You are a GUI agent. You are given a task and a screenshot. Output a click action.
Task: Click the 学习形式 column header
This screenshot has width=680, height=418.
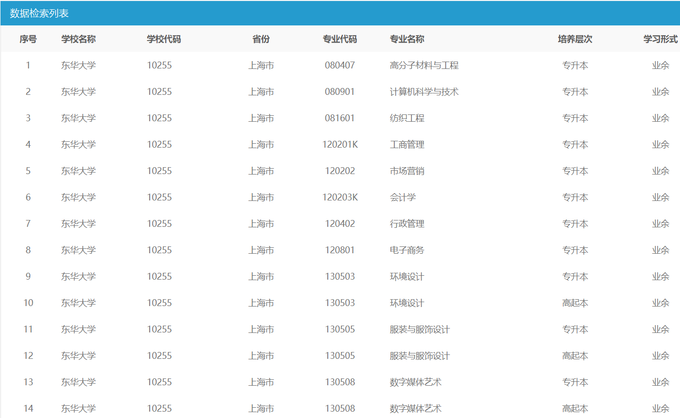[x=660, y=39]
